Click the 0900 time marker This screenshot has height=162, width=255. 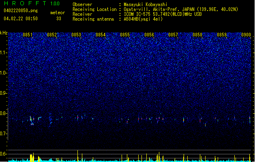click(x=246, y=34)
